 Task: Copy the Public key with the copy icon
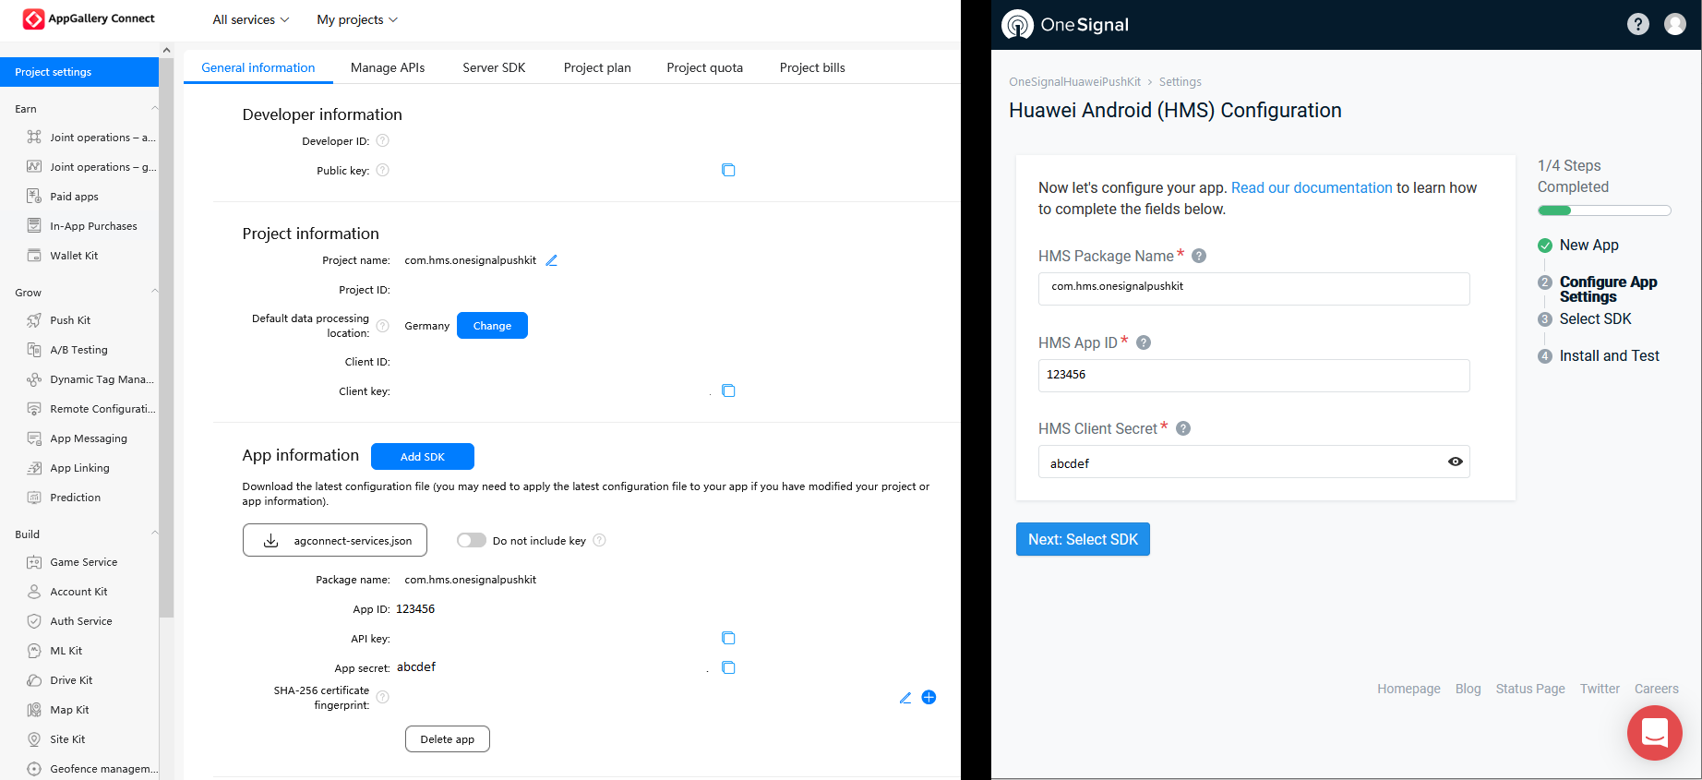(728, 170)
